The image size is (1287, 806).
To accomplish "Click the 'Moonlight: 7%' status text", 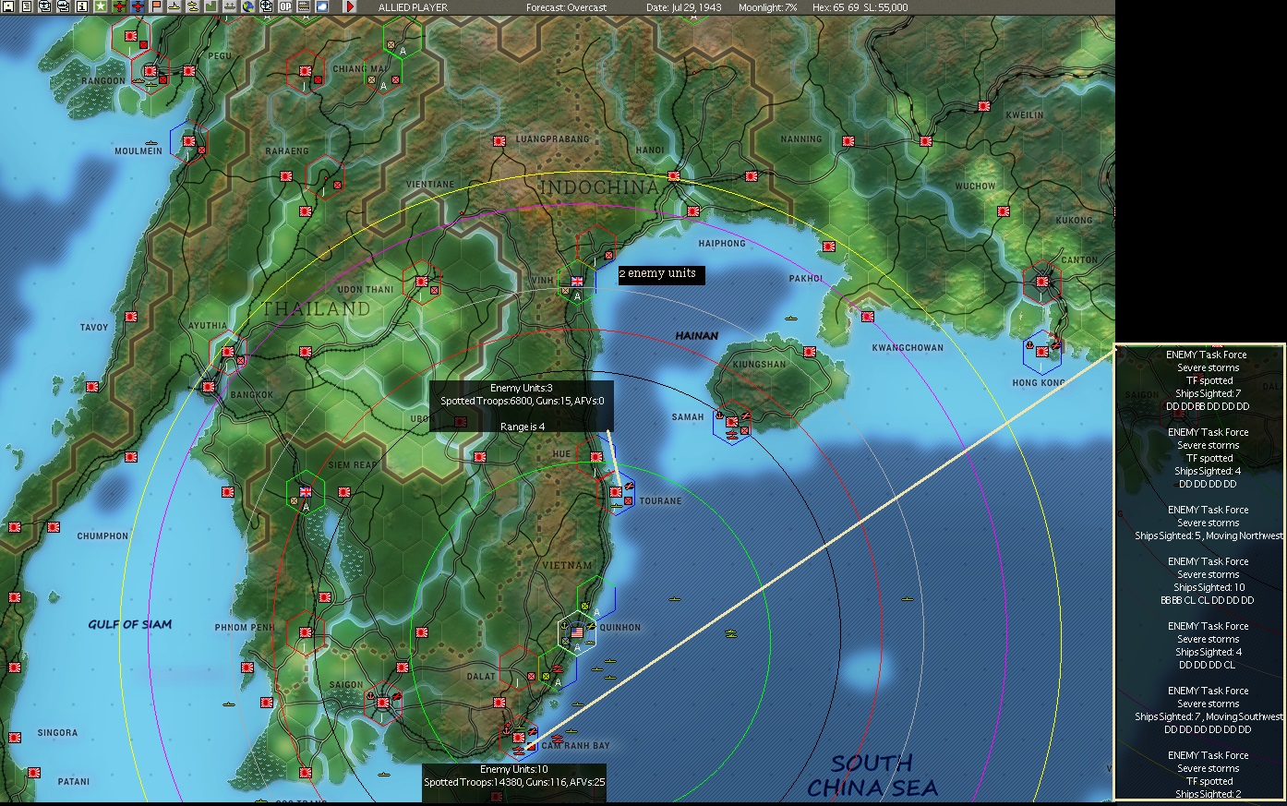I will tap(767, 7).
